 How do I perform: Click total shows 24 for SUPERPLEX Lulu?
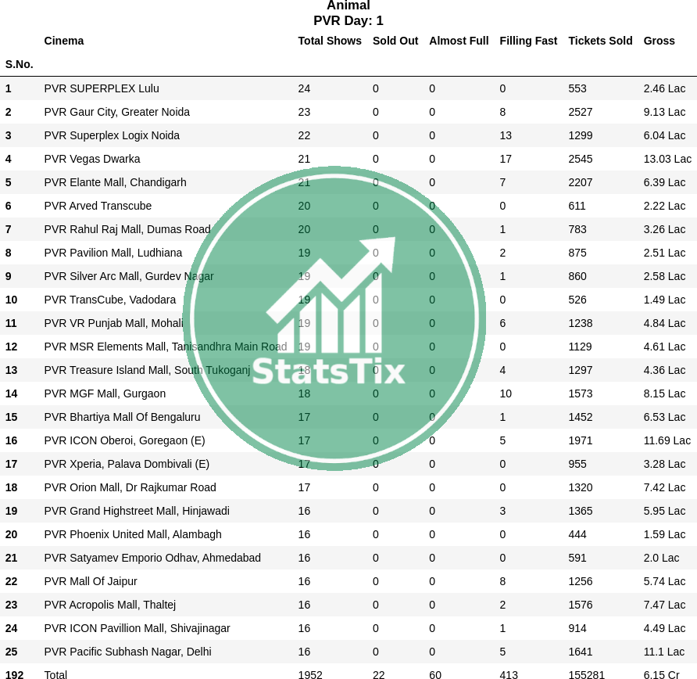coord(304,88)
